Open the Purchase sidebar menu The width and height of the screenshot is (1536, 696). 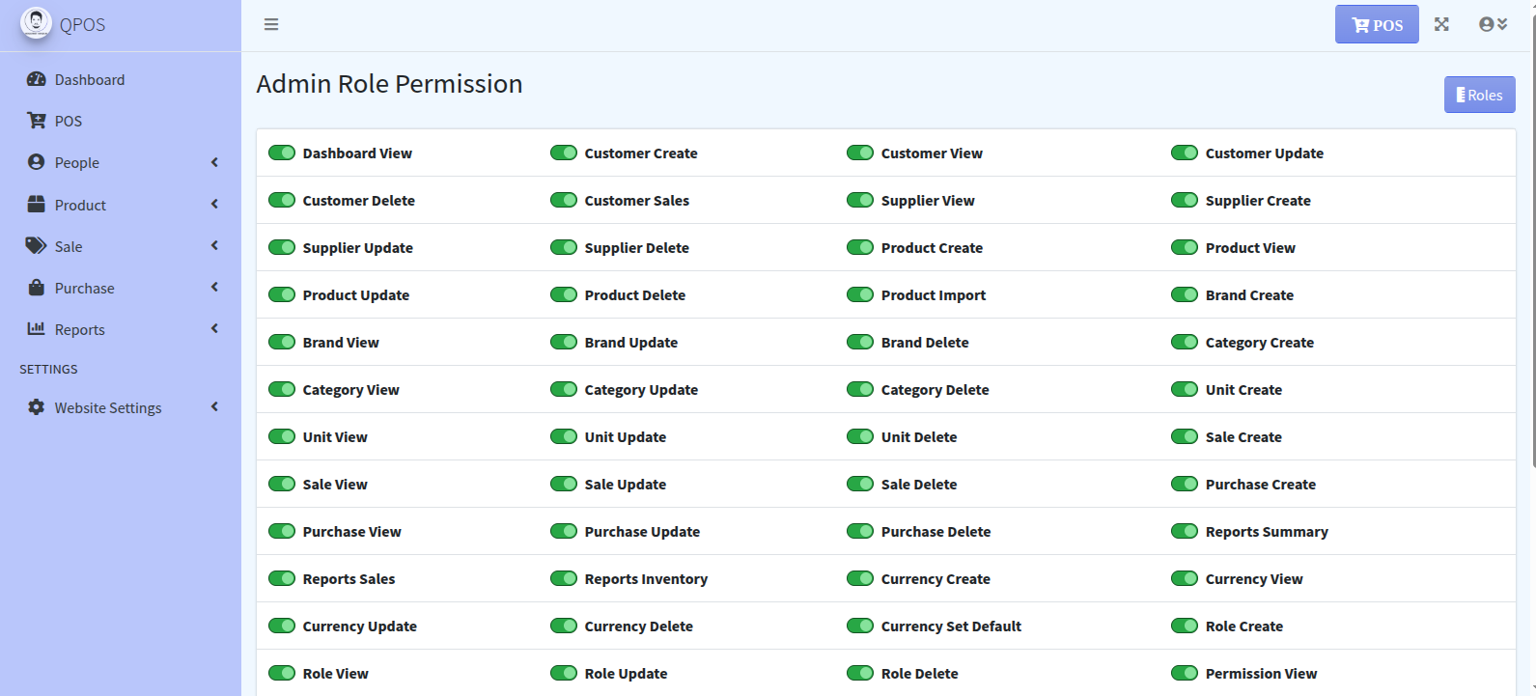click(121, 287)
